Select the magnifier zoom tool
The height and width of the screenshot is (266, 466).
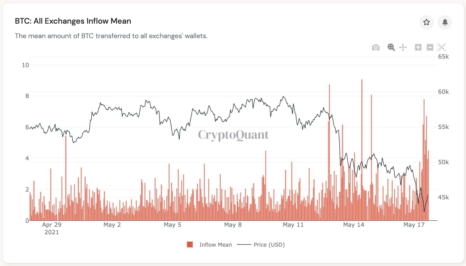click(x=391, y=48)
